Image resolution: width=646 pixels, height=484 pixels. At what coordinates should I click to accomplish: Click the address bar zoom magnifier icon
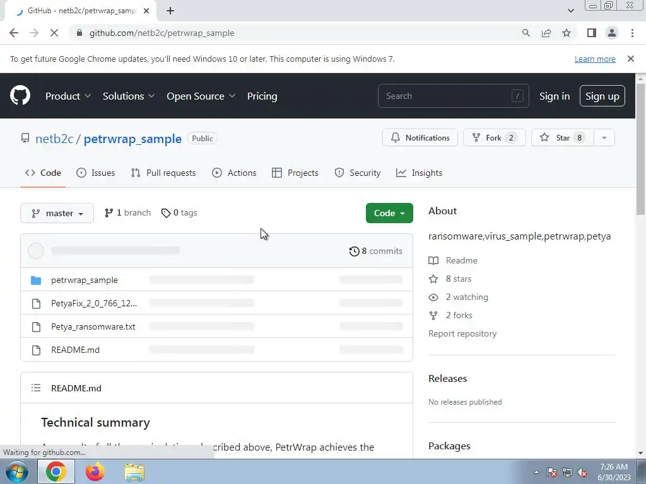click(526, 33)
